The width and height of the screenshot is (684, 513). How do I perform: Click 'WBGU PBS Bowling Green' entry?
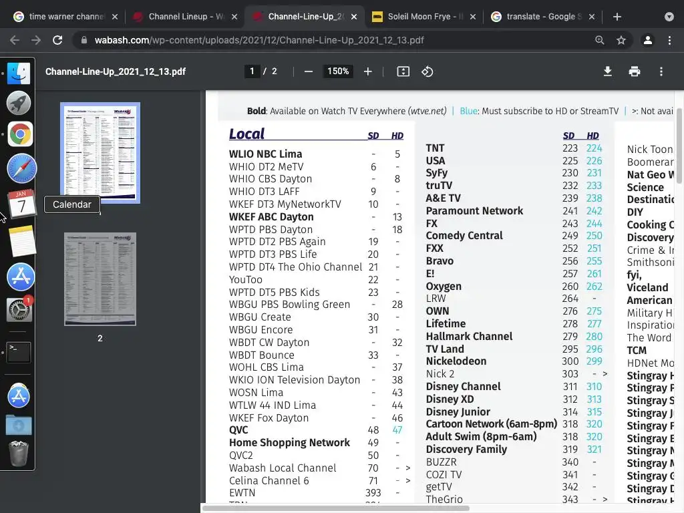point(289,305)
